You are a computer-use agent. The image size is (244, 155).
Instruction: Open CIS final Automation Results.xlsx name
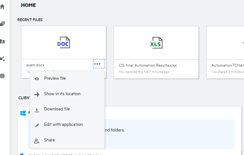pyautogui.click(x=148, y=65)
